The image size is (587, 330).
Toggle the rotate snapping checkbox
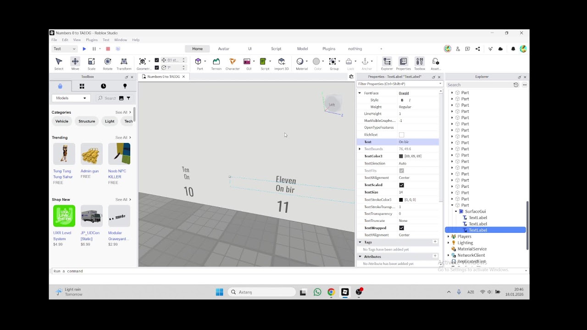click(157, 67)
